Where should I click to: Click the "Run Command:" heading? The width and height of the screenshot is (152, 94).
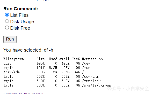pos(21,9)
